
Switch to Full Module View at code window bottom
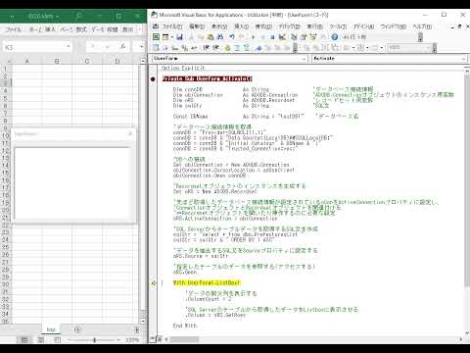160,339
